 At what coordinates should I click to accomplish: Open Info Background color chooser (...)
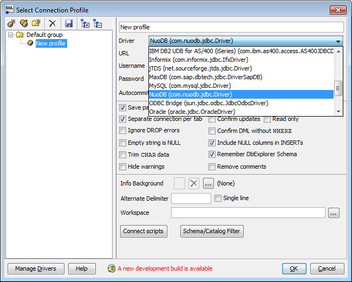coord(208,183)
